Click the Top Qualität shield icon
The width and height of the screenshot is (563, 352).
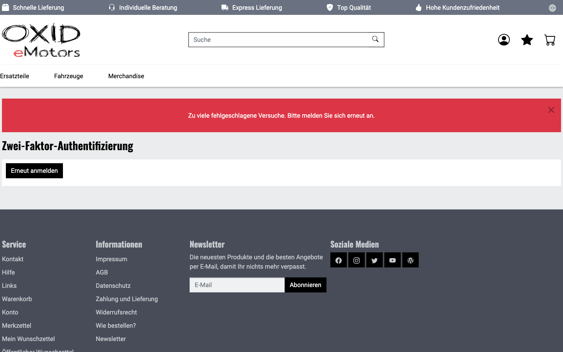pos(330,7)
